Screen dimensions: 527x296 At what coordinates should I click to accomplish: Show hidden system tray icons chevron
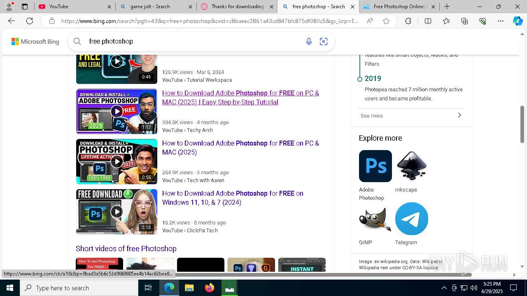444,288
